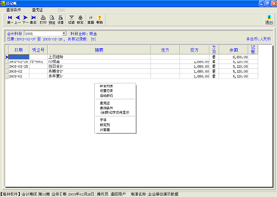The image size is (277, 197).
Task: Click the 本位币:人民币 label
Action: (x=258, y=39)
